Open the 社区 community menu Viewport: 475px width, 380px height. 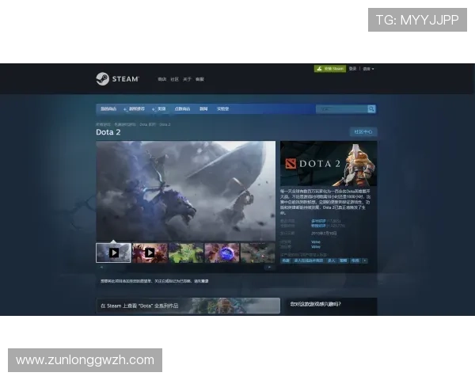[174, 79]
